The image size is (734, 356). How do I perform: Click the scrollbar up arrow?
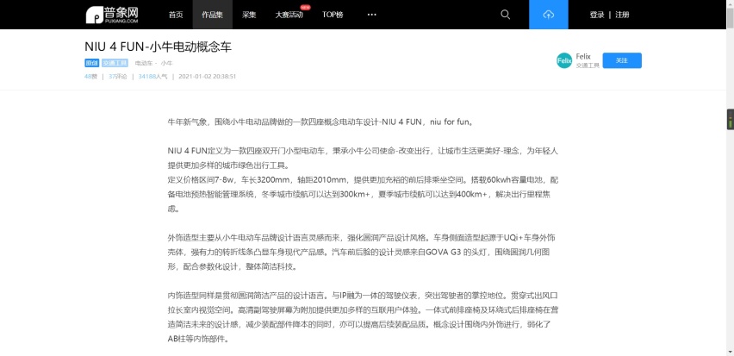(730, 3)
